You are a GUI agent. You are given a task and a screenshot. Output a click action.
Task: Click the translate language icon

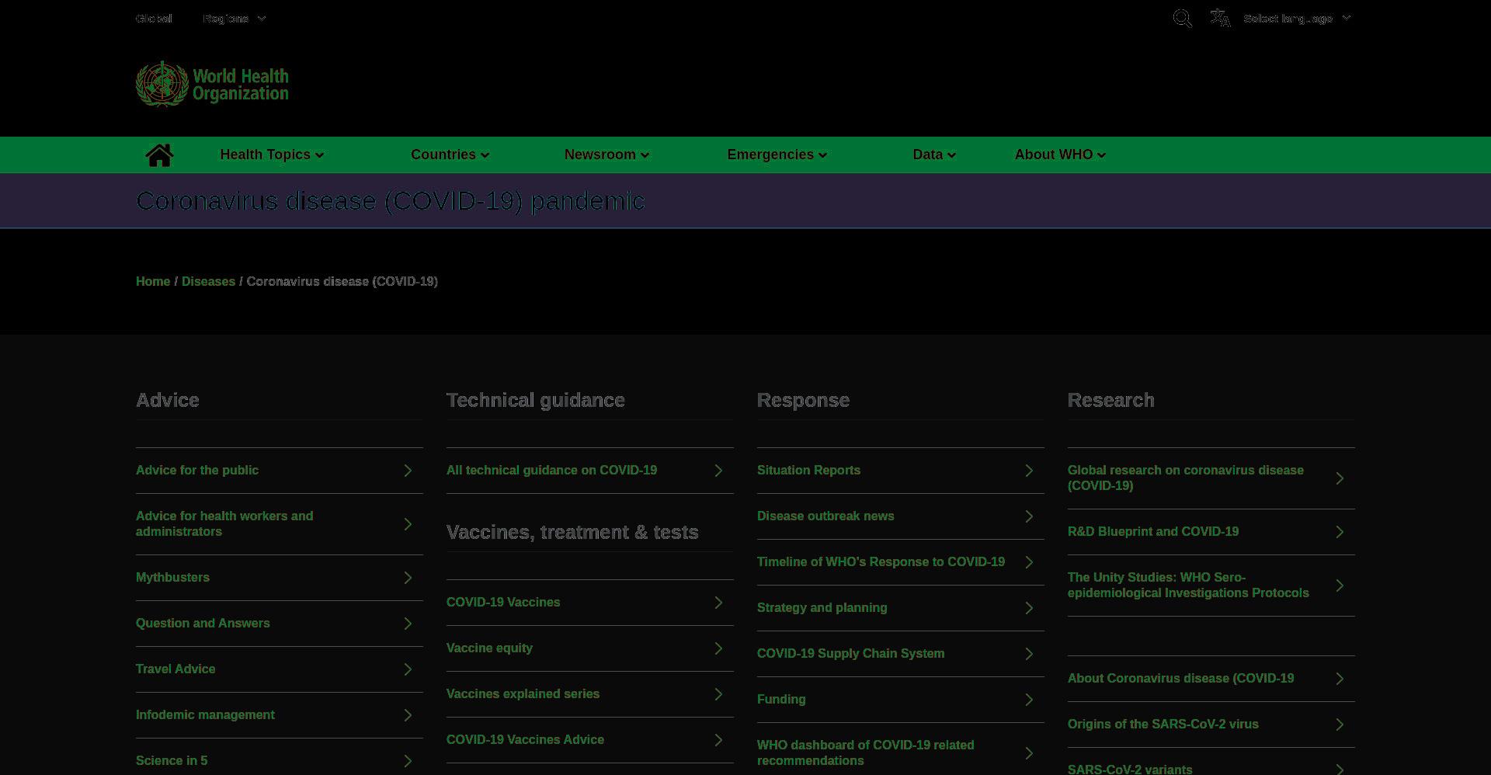(1220, 18)
